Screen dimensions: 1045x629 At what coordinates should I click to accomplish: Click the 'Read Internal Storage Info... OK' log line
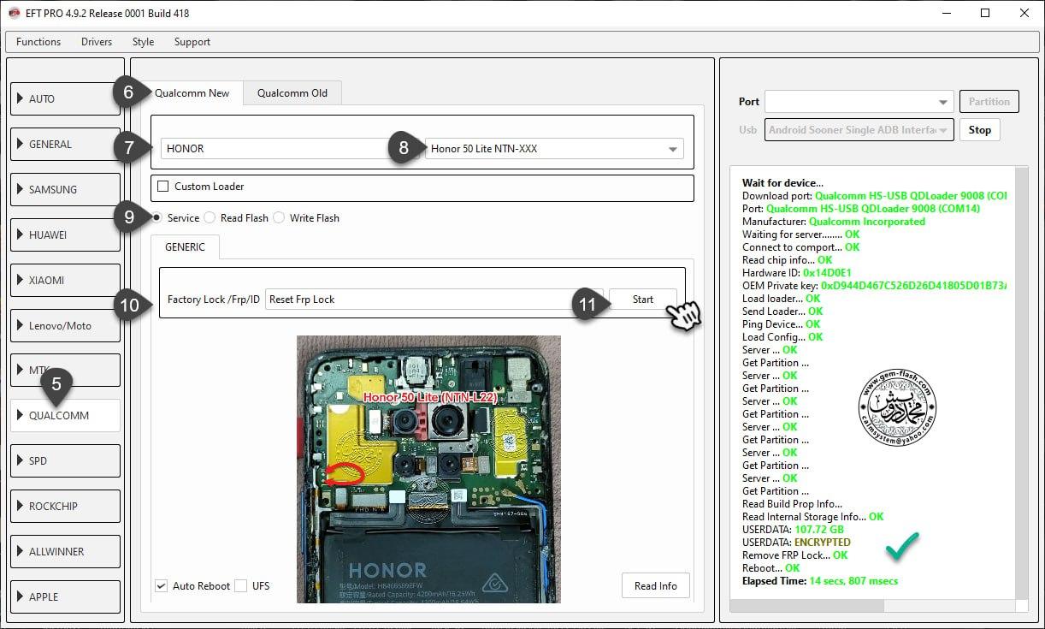[812, 516]
